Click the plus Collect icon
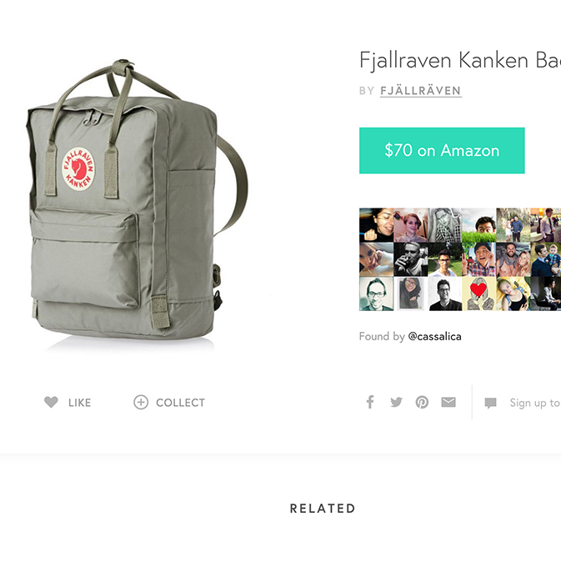This screenshot has height=562, width=561. 141,402
